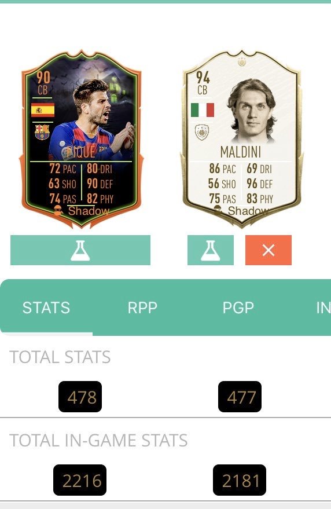The height and width of the screenshot is (509, 331).
Task: Click the TOTAL IN-GAME STATS heading
Action: 98,441
